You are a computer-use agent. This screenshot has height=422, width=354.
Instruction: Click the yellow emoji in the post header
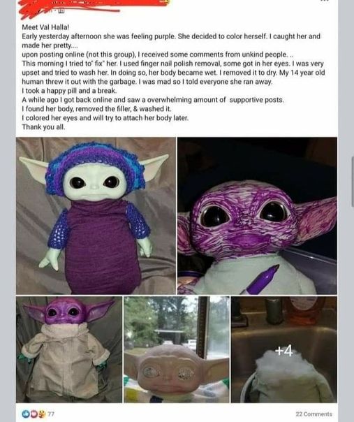(168, 2)
